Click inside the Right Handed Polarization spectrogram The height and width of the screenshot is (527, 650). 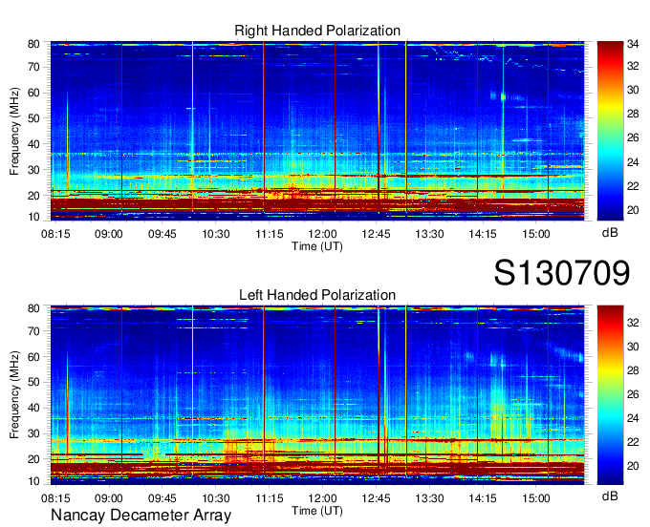pos(317,131)
